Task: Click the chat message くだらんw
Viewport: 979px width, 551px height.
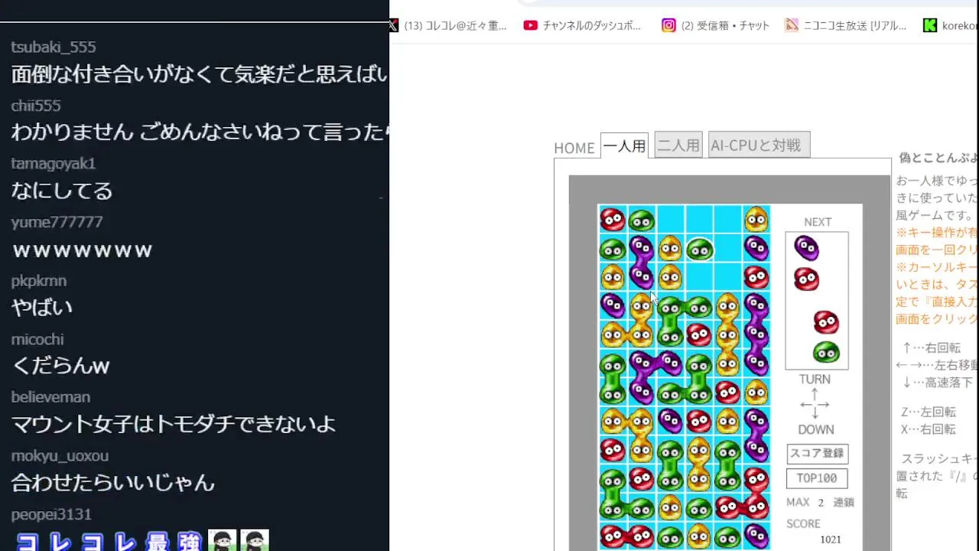Action: (x=60, y=366)
